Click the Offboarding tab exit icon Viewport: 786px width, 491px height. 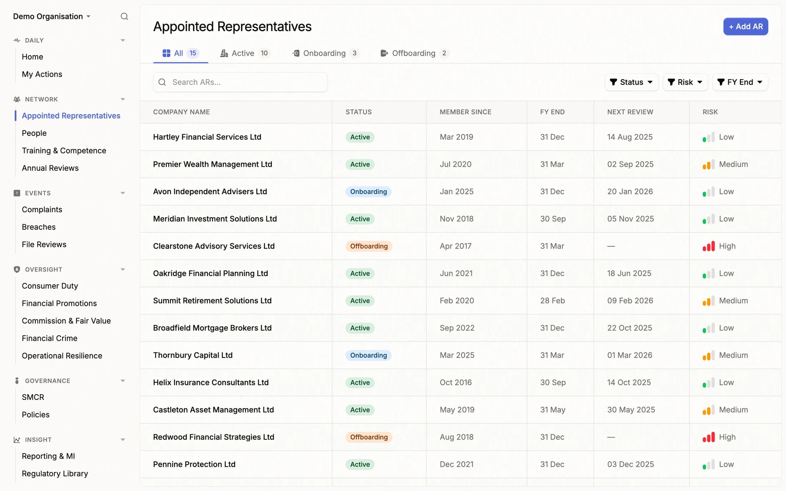[384, 53]
